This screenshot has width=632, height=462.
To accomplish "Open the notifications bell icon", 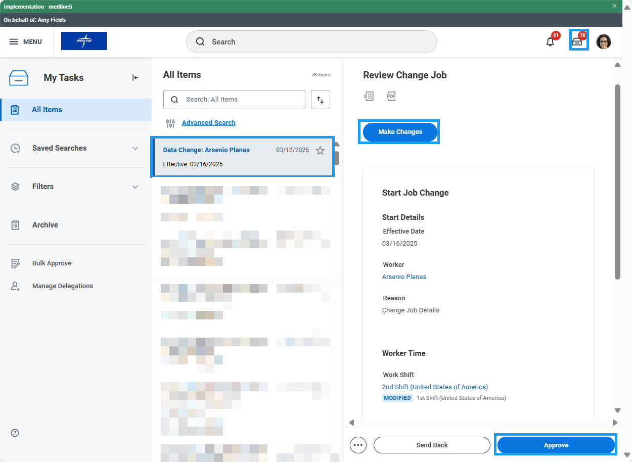I will pyautogui.click(x=550, y=42).
